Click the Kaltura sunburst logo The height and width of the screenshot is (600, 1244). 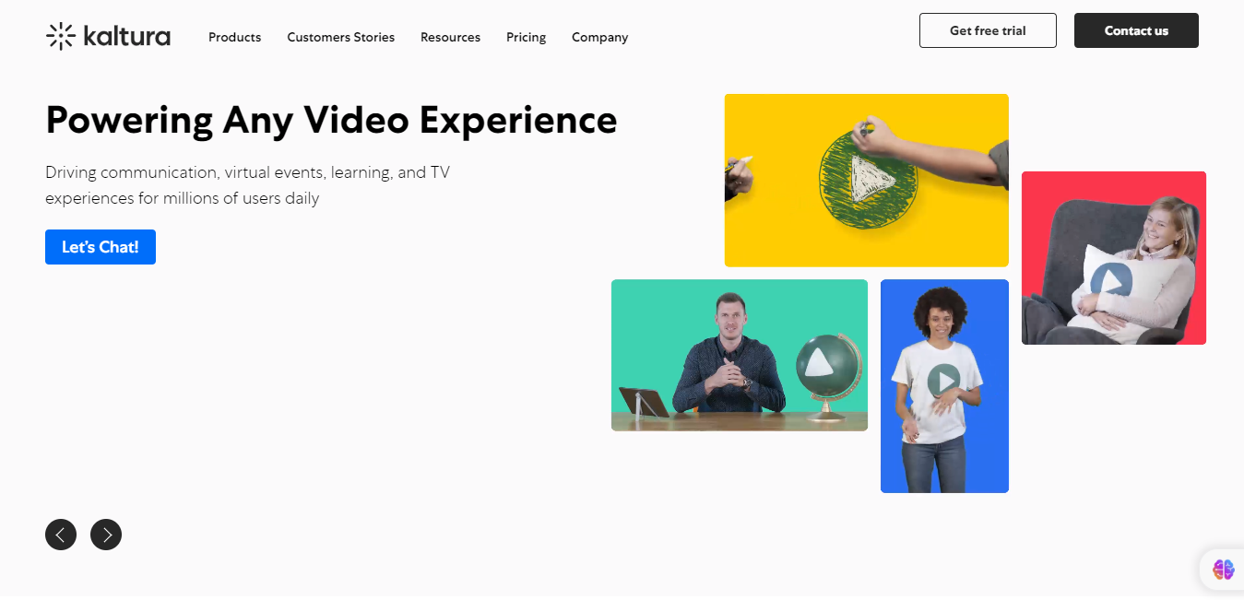pyautogui.click(x=61, y=36)
